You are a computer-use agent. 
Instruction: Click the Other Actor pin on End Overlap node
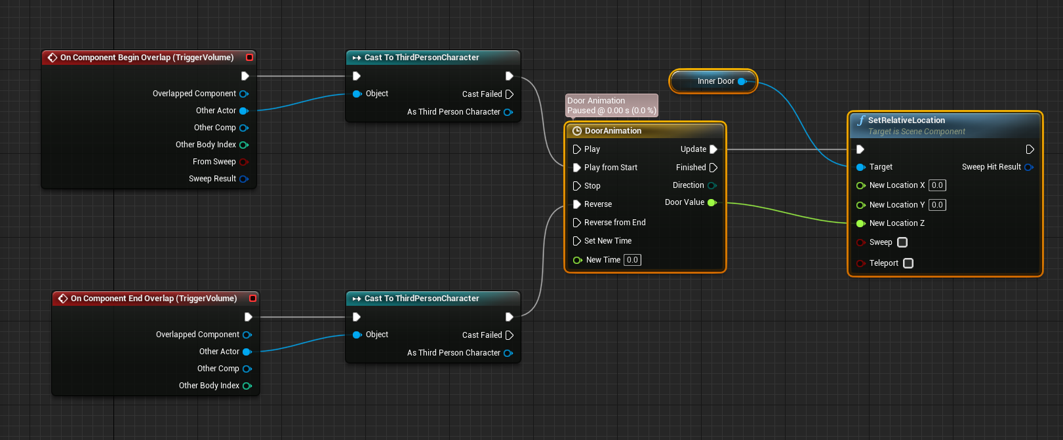coord(247,352)
